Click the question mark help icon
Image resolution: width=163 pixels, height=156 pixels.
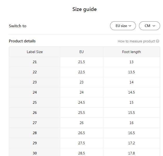click(158, 41)
